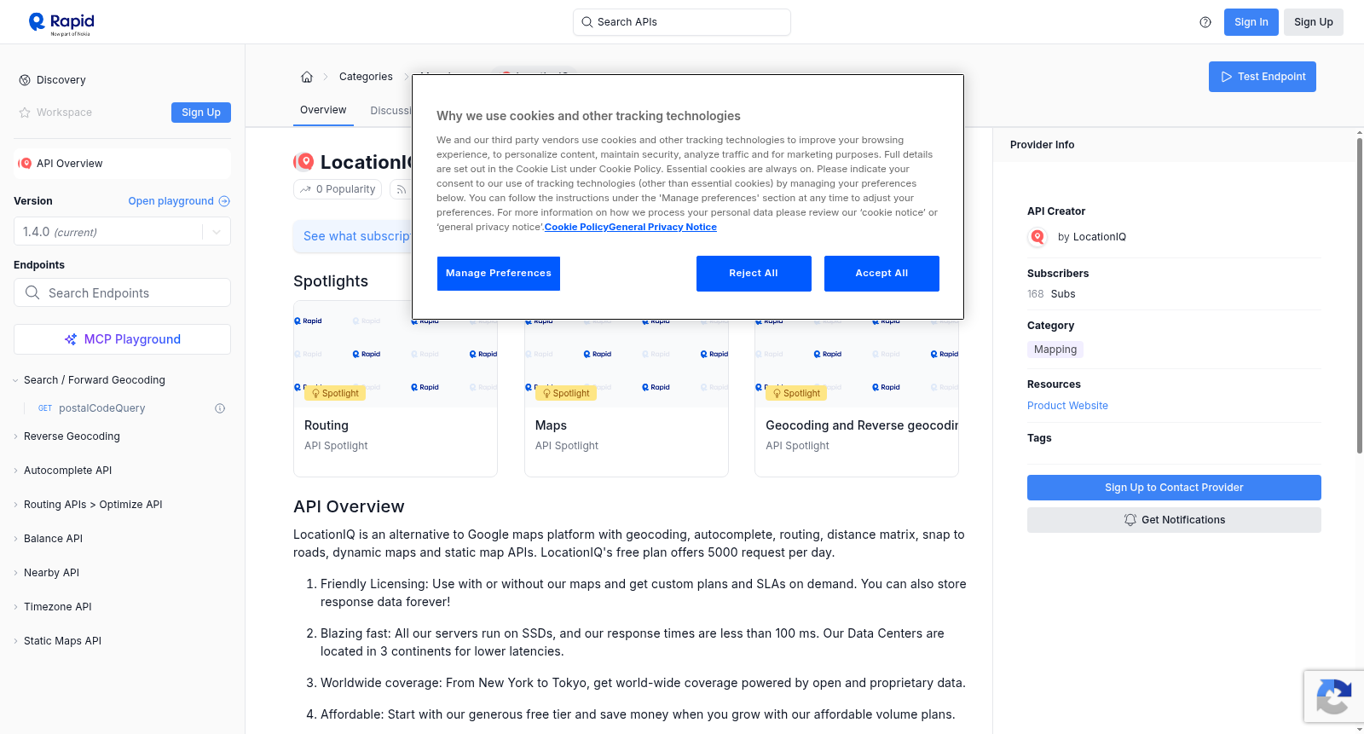Viewport: 1364px width, 734px height.
Task: Go to the home breadcrumb icon
Action: [x=307, y=77]
